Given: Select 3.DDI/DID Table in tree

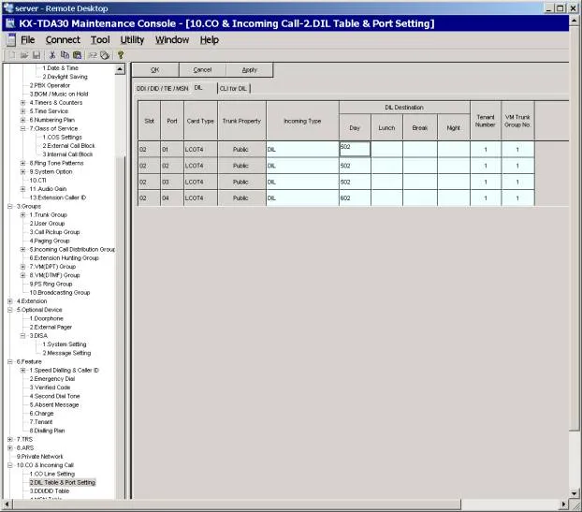Looking at the screenshot, I should (50, 490).
